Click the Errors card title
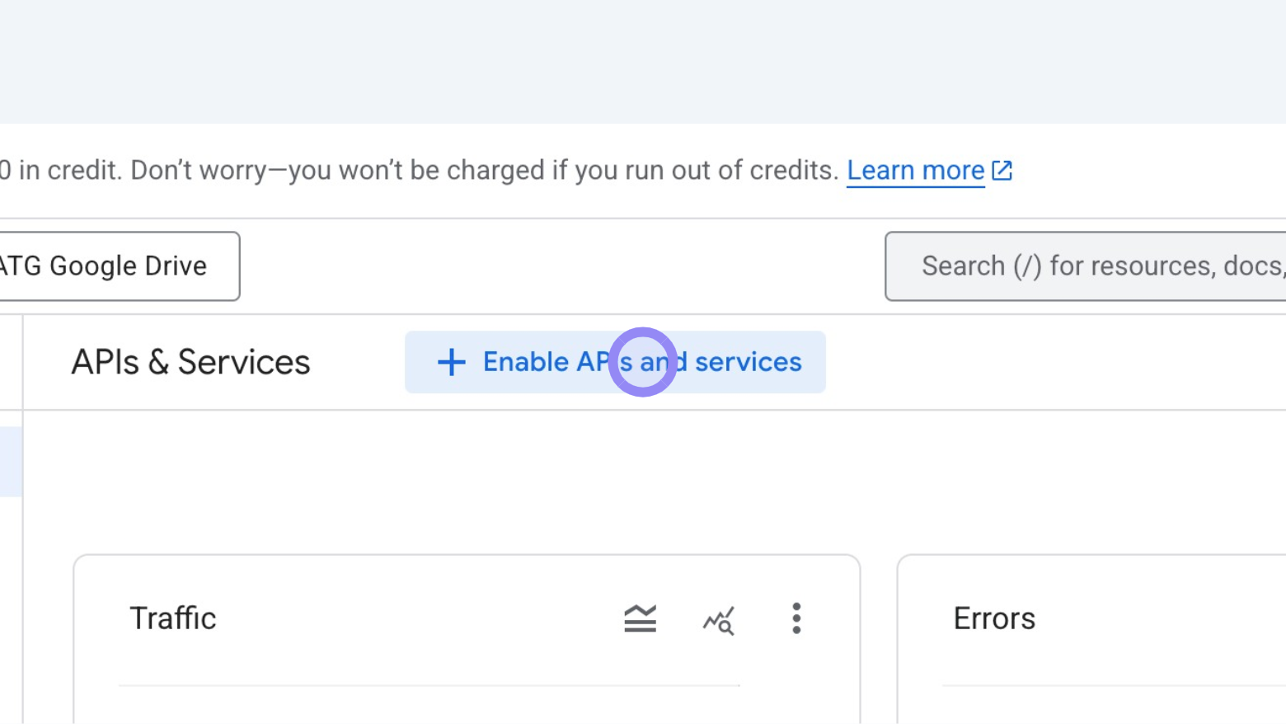This screenshot has height=724, width=1286. (994, 618)
